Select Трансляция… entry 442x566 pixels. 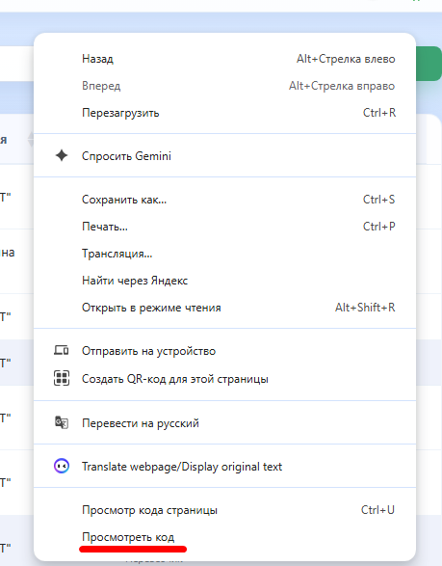224,254
